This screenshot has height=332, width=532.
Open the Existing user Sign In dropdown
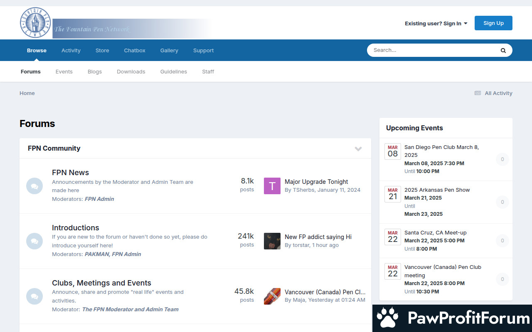pyautogui.click(x=436, y=24)
